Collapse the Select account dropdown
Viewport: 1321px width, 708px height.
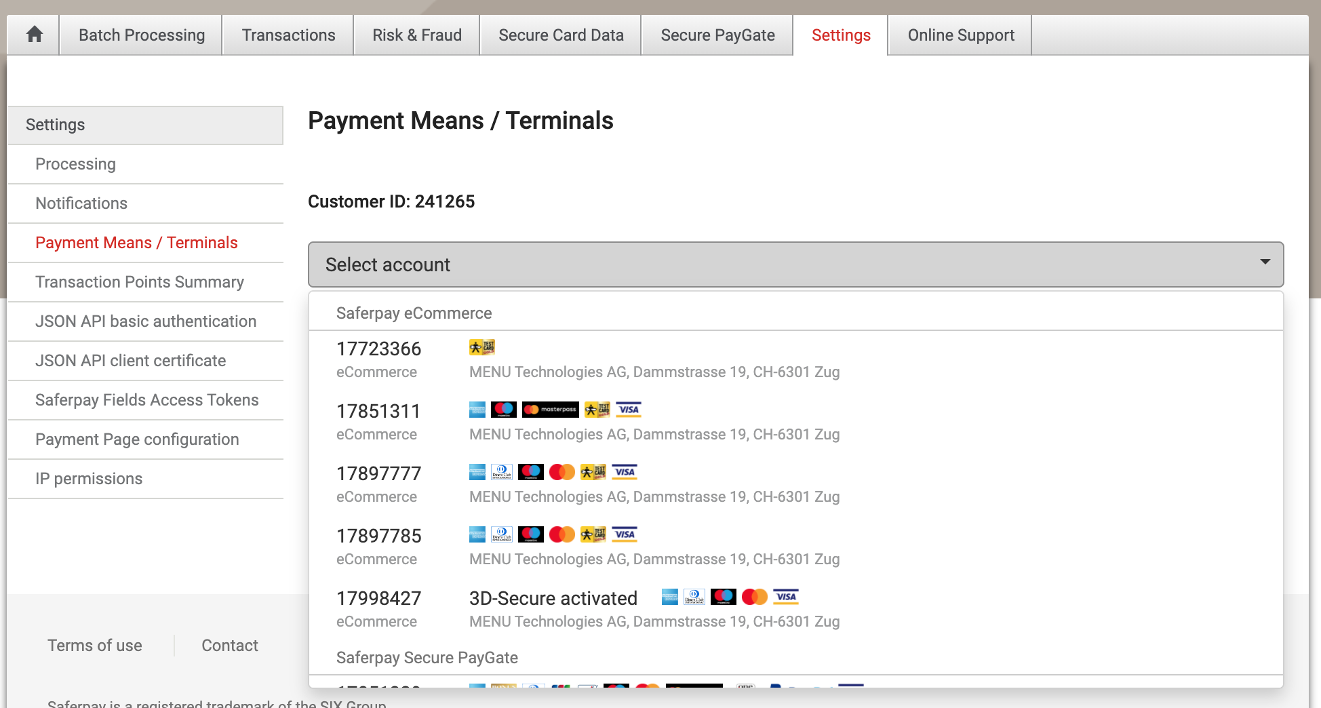pos(795,264)
